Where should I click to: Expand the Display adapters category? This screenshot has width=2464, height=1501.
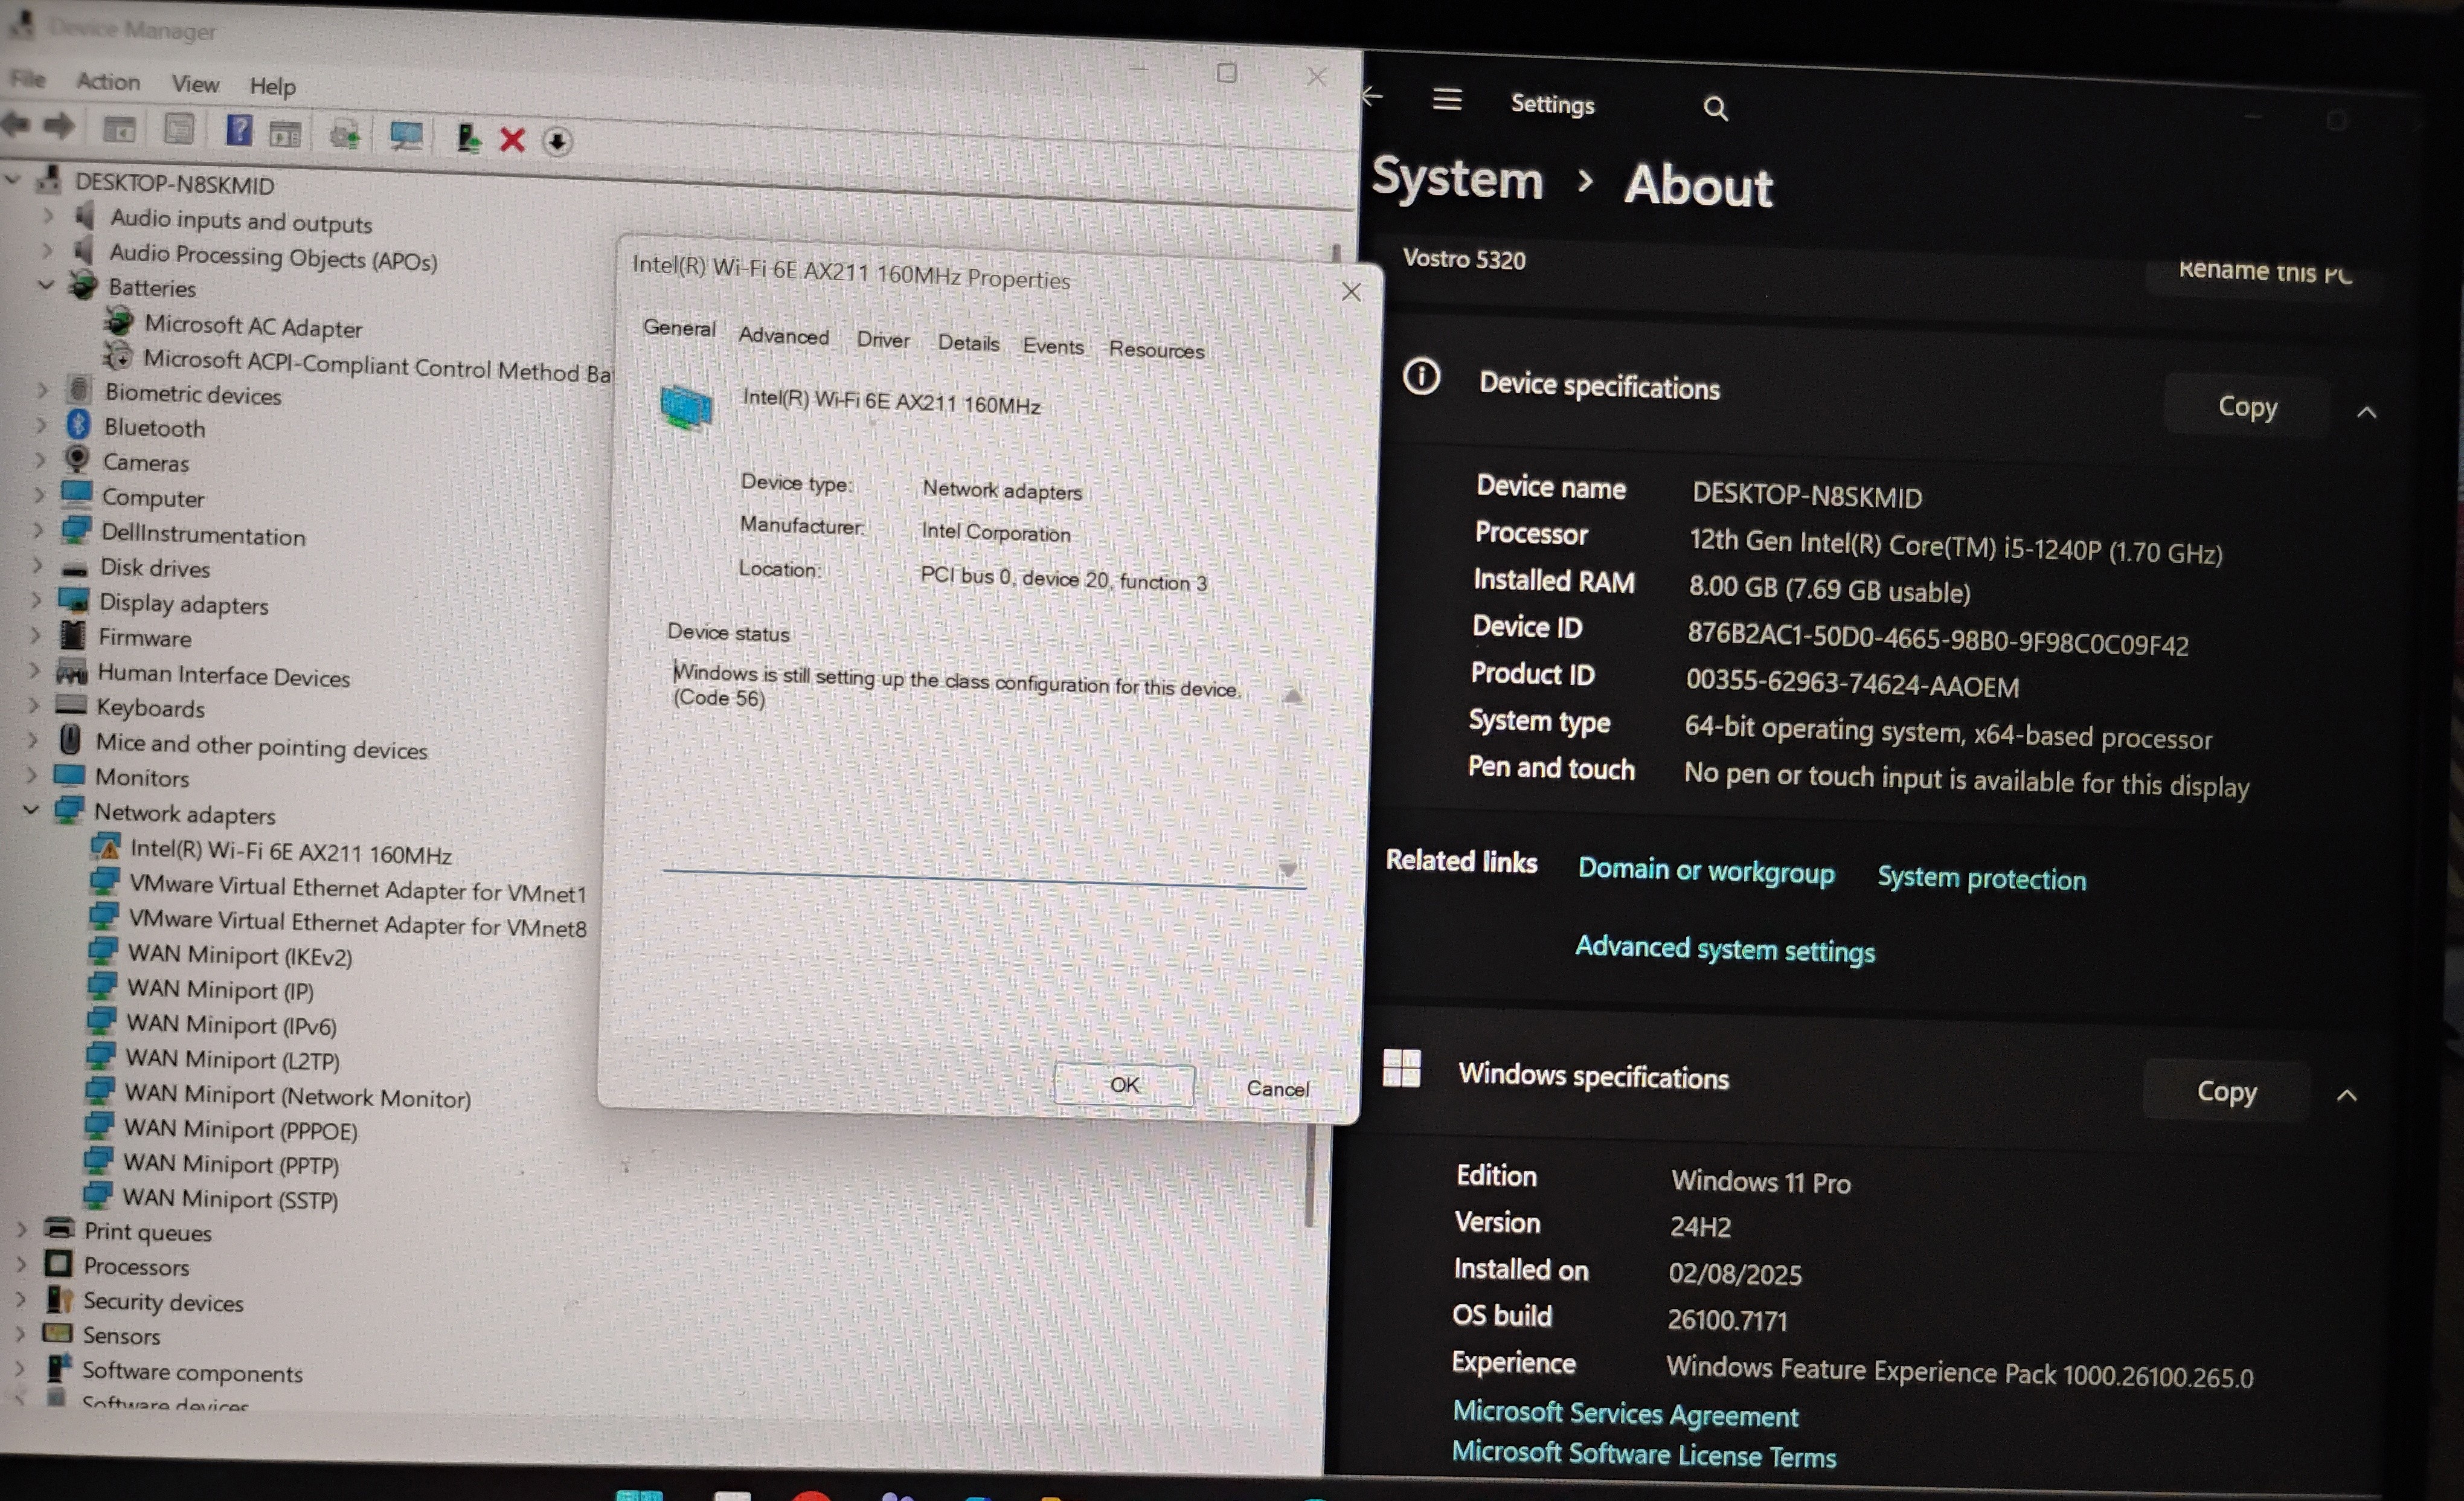pyautogui.click(x=36, y=600)
